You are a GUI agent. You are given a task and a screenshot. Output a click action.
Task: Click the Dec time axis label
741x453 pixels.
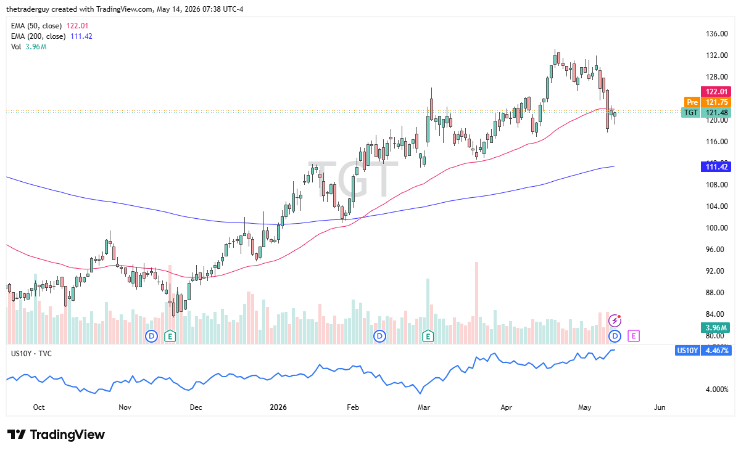[196, 407]
